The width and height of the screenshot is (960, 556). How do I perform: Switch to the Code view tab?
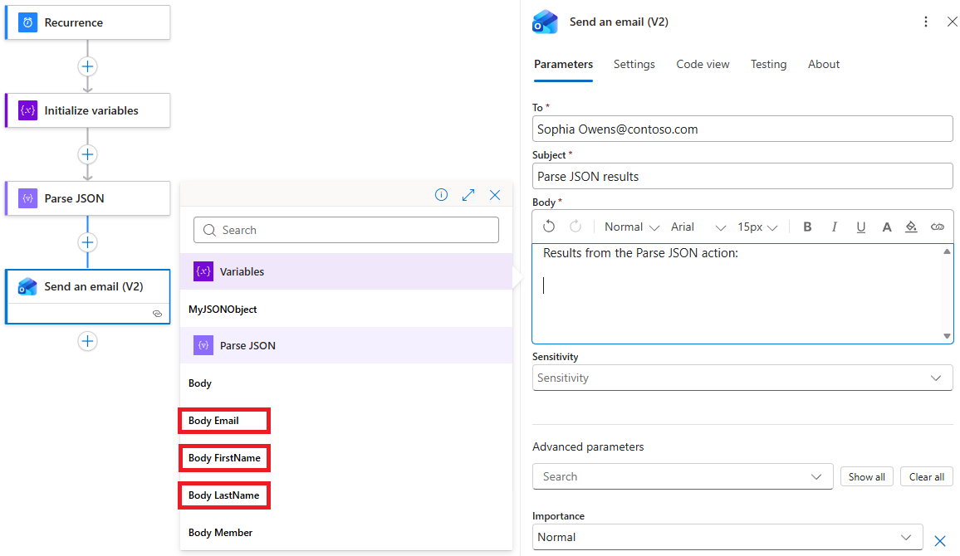(703, 64)
